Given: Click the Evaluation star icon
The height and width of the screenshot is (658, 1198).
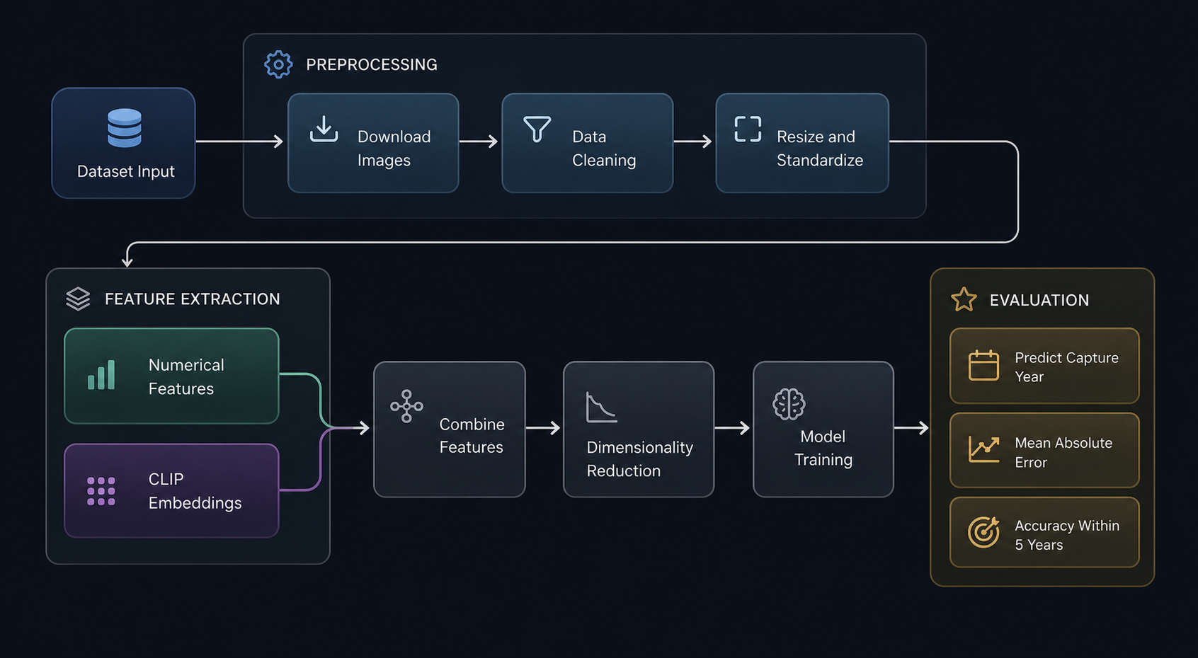Looking at the screenshot, I should tap(964, 299).
